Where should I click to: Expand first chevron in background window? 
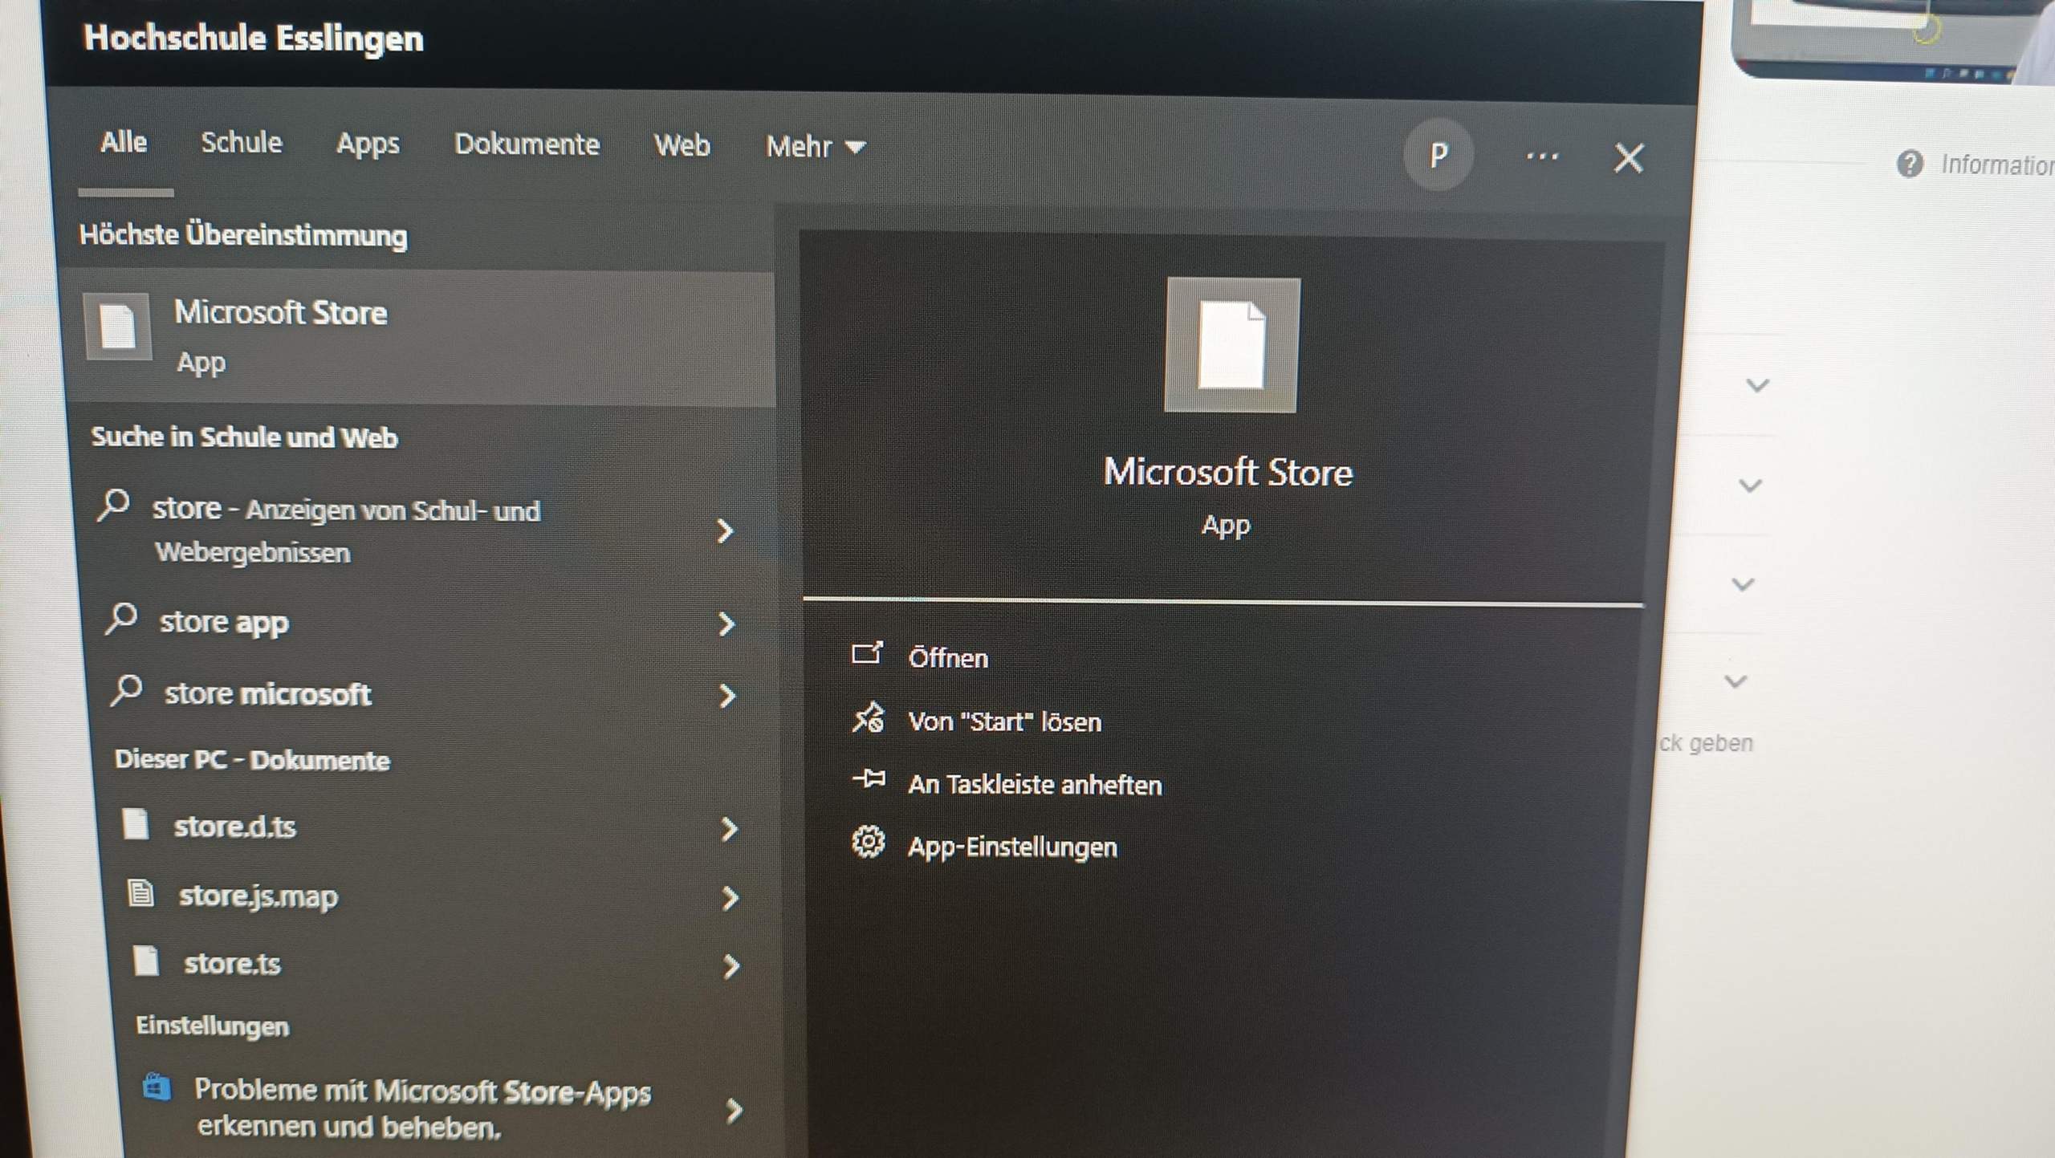(x=1758, y=386)
